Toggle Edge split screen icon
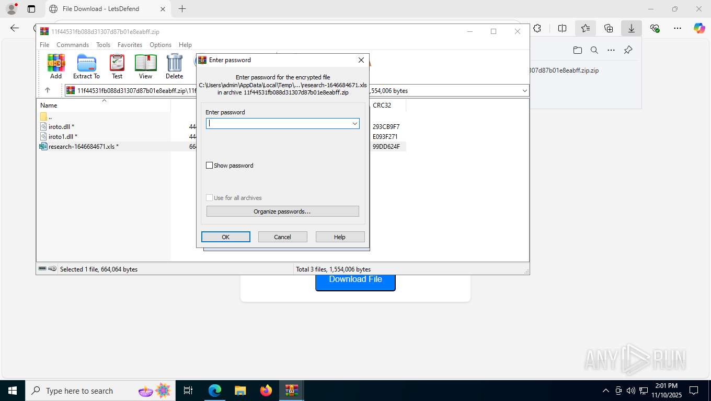The height and width of the screenshot is (401, 711). pos(563,28)
